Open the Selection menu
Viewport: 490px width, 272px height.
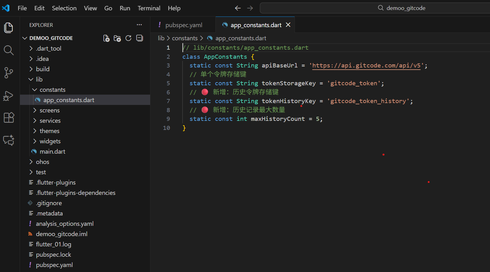[x=64, y=8]
